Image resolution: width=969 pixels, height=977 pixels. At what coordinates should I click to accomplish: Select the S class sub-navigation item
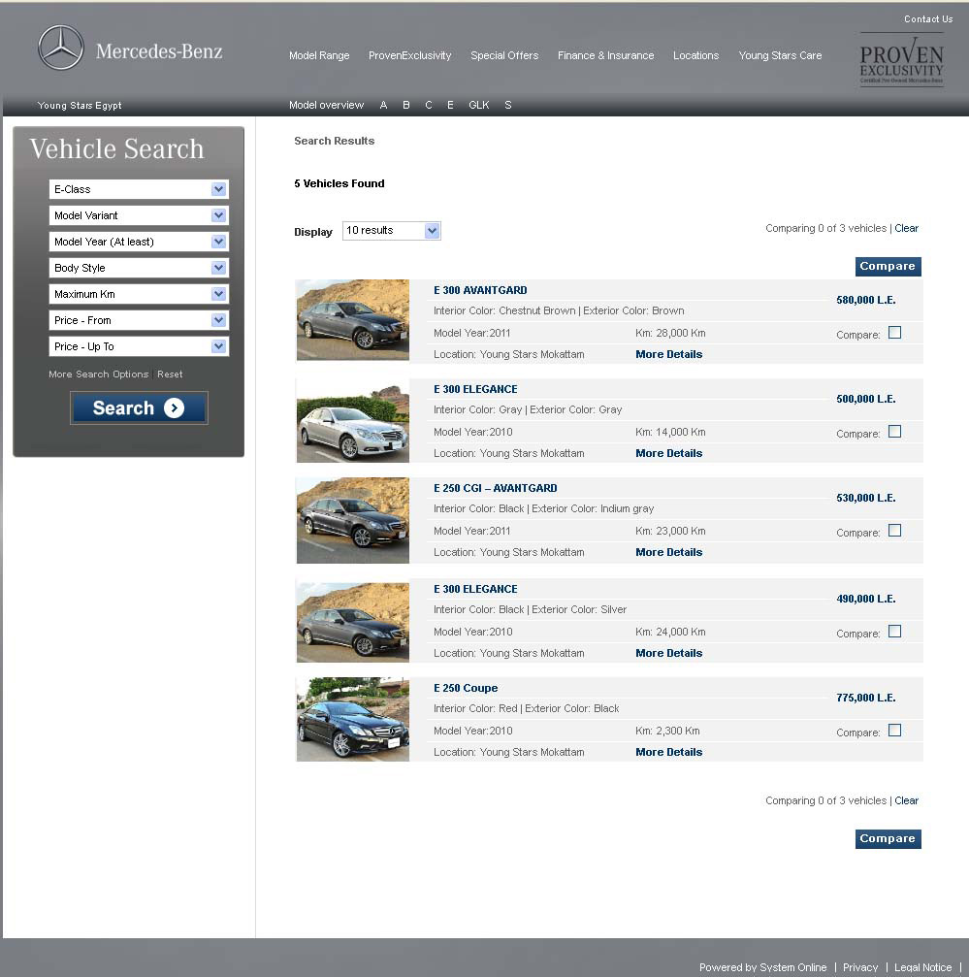[508, 106]
